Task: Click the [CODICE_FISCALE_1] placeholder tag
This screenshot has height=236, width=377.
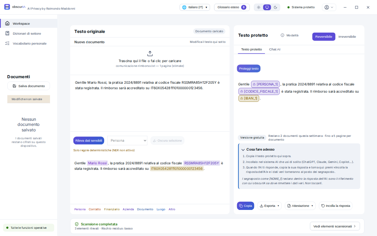Action: [x=259, y=92]
